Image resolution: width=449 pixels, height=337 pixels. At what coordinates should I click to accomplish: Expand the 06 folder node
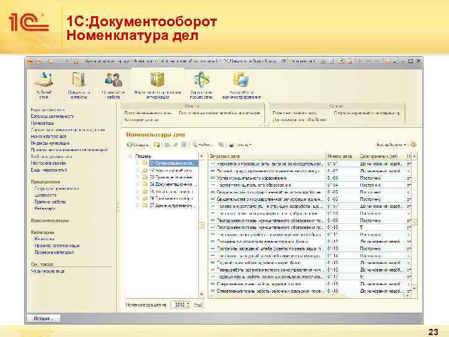pyautogui.click(x=137, y=198)
